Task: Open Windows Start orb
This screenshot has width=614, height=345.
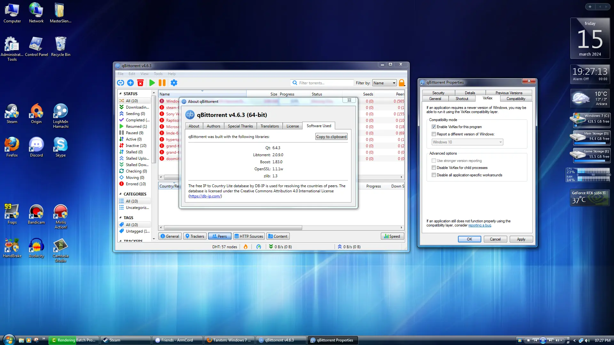Action: (x=9, y=340)
